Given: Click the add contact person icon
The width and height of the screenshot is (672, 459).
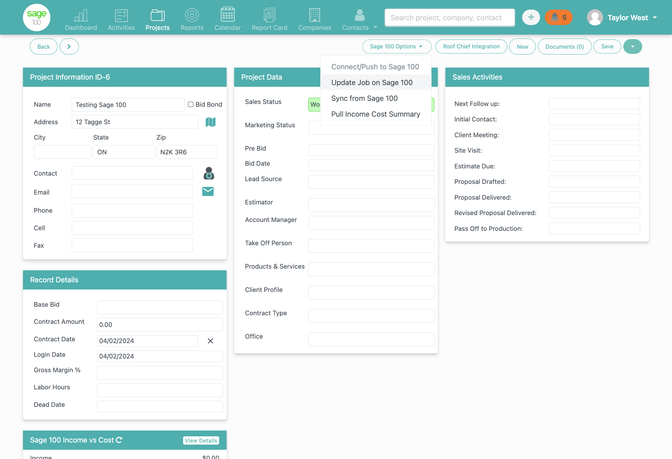Looking at the screenshot, I should 209,173.
